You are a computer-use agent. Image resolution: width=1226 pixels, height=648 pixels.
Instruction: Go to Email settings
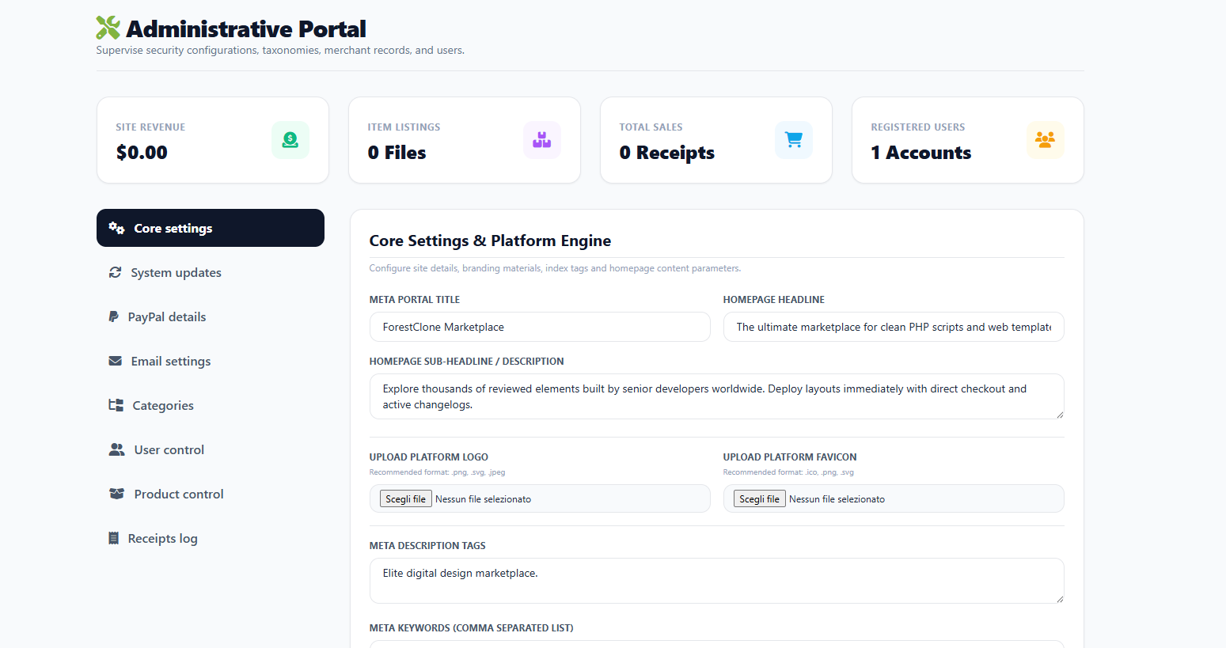click(211, 361)
